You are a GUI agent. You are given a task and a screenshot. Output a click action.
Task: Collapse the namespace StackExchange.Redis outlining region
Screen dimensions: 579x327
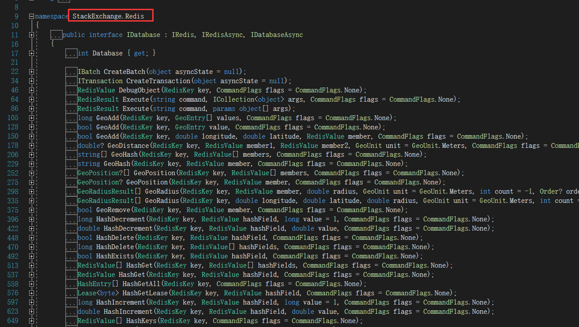(31, 16)
